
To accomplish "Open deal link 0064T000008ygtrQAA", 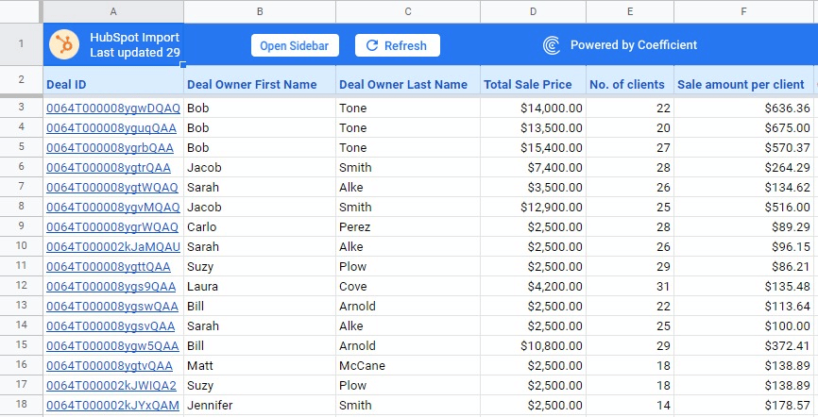I will pyautogui.click(x=108, y=167).
